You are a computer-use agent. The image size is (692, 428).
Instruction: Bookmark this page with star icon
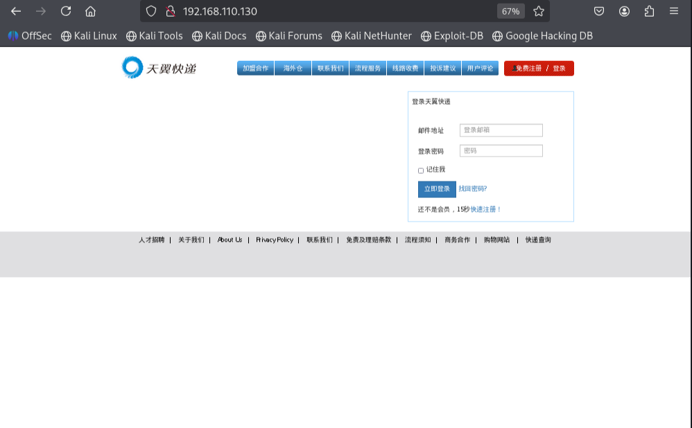[539, 12]
